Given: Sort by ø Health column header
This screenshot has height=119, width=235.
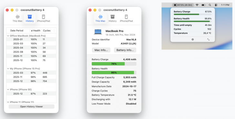Looking at the screenshot, I should click(36, 31).
